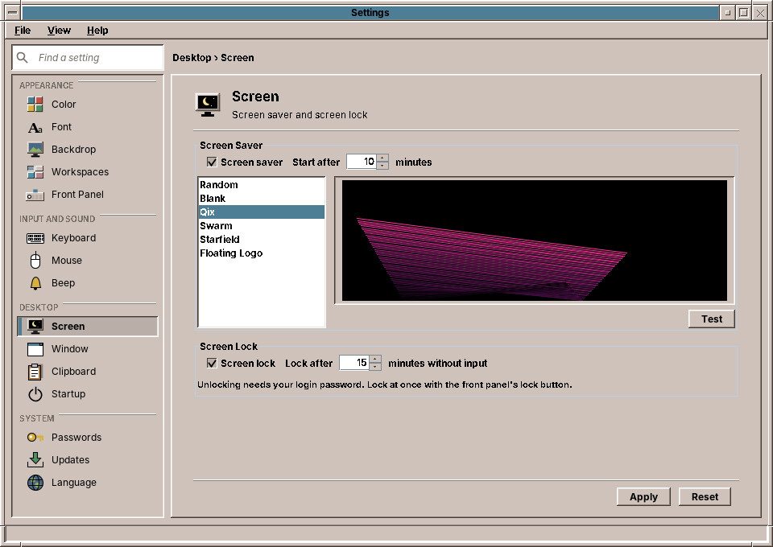
Task: Select Qix in the screen saver list
Action: pyautogui.click(x=262, y=212)
